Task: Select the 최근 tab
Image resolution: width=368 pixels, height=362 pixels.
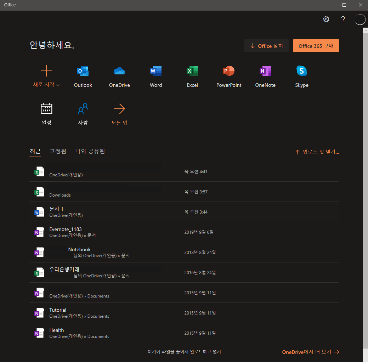Action: (x=35, y=151)
